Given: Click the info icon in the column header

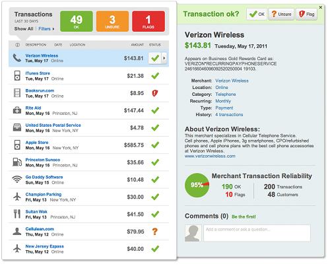Looking at the screenshot, I should pyautogui.click(x=17, y=45).
